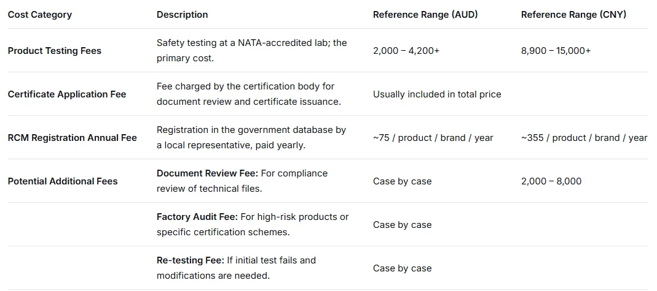Click the Reference Range (CNY) header
Viewport: 657px width, 291px height.
click(573, 15)
